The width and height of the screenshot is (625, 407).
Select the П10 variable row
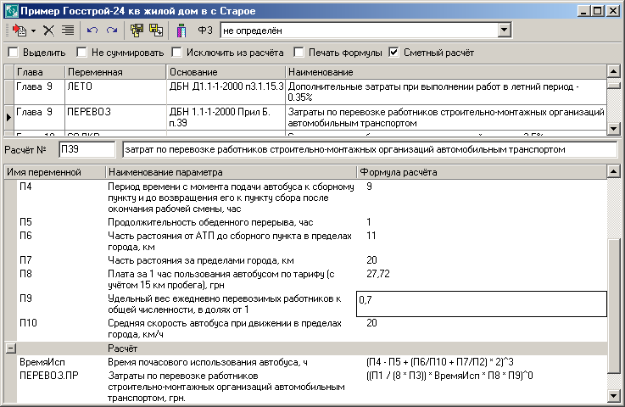[x=28, y=323]
